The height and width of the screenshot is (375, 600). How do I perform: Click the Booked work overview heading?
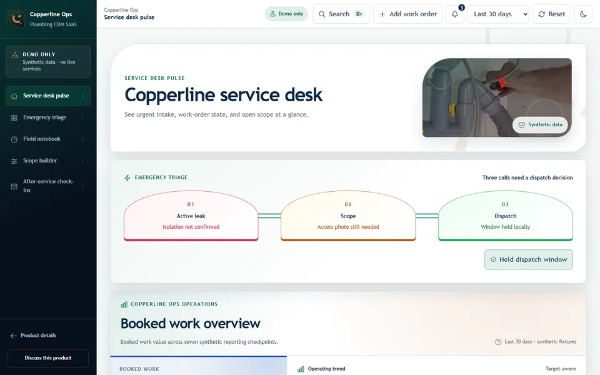tap(190, 324)
